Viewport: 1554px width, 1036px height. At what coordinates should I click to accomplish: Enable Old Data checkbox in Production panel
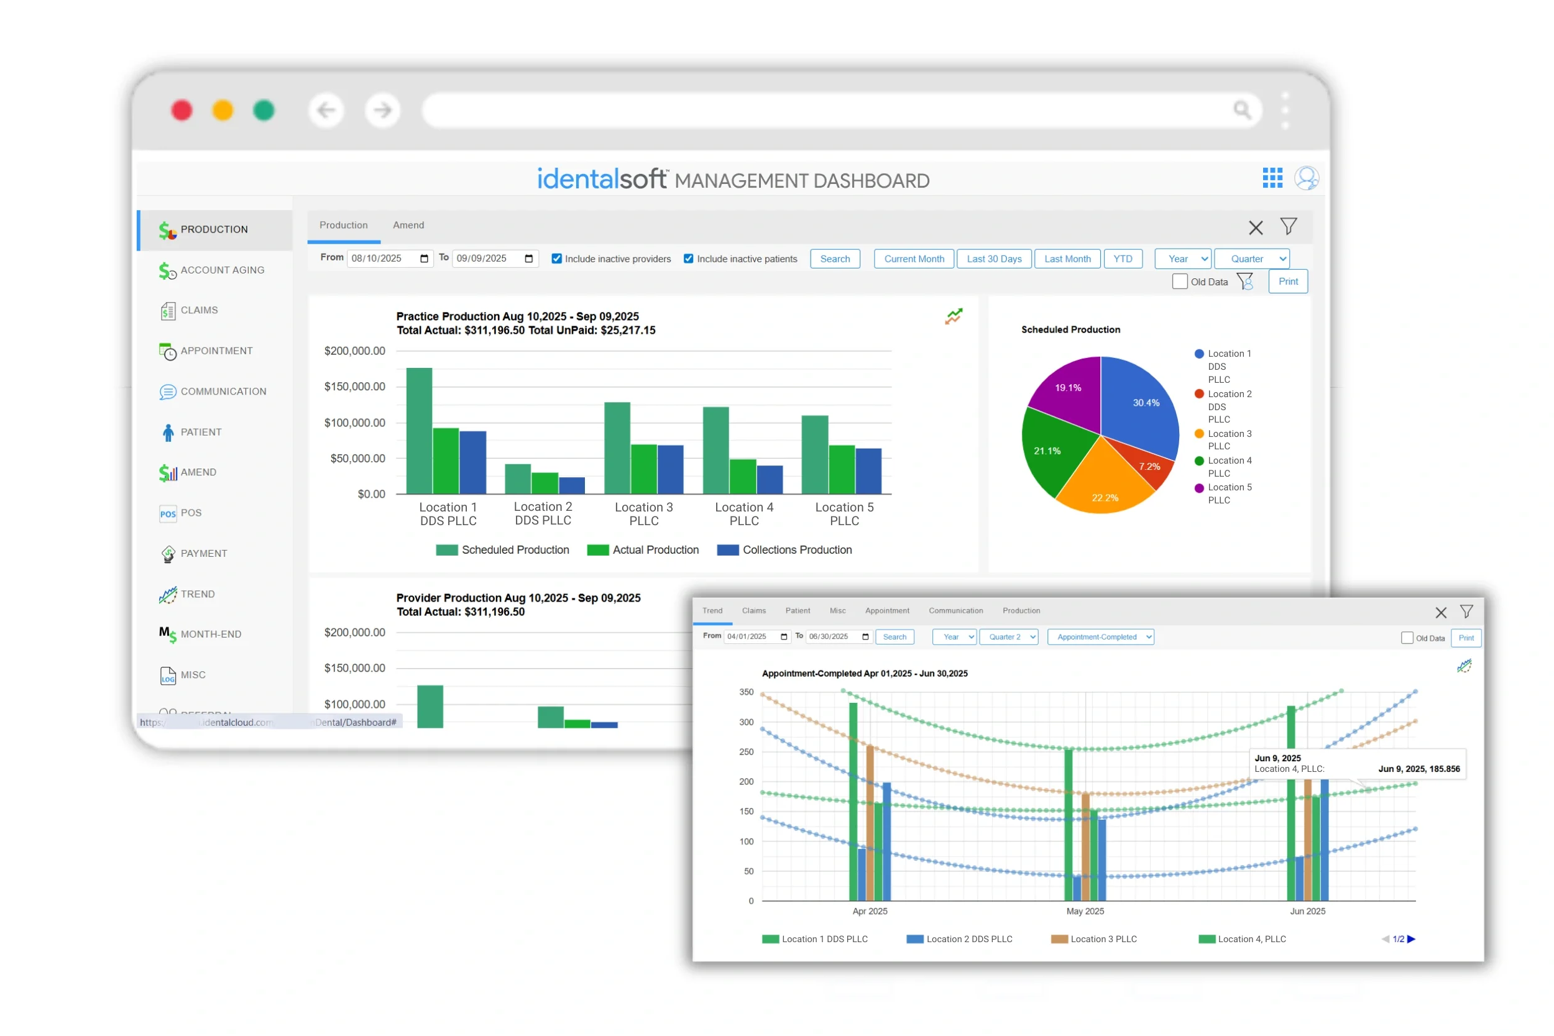pos(1179,282)
